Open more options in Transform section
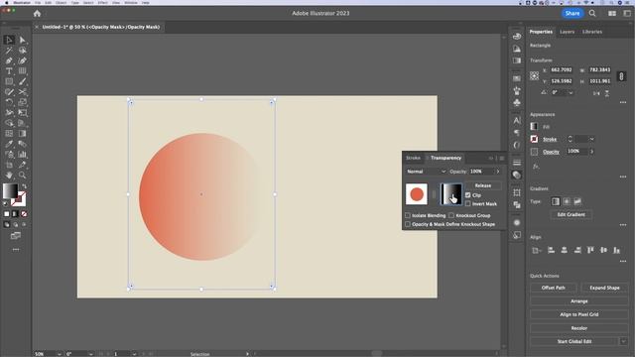The image size is (635, 357). click(623, 102)
